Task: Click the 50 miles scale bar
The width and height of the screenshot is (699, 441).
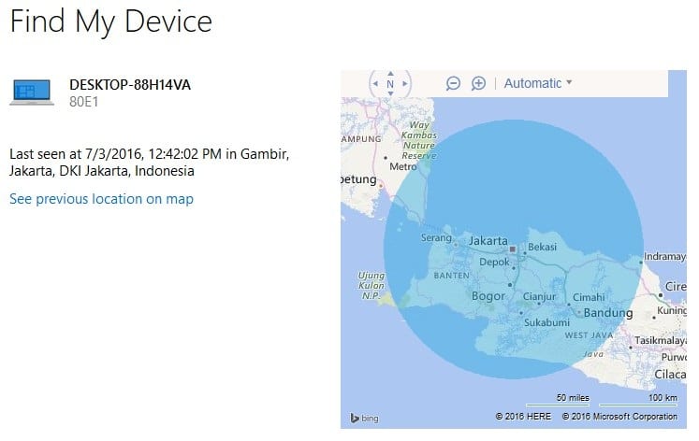Action: pyautogui.click(x=558, y=400)
